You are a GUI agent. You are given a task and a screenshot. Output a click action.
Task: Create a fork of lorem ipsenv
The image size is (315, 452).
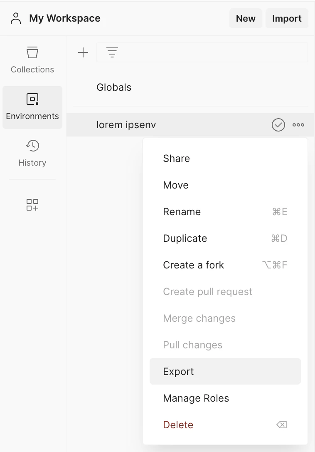pyautogui.click(x=193, y=265)
